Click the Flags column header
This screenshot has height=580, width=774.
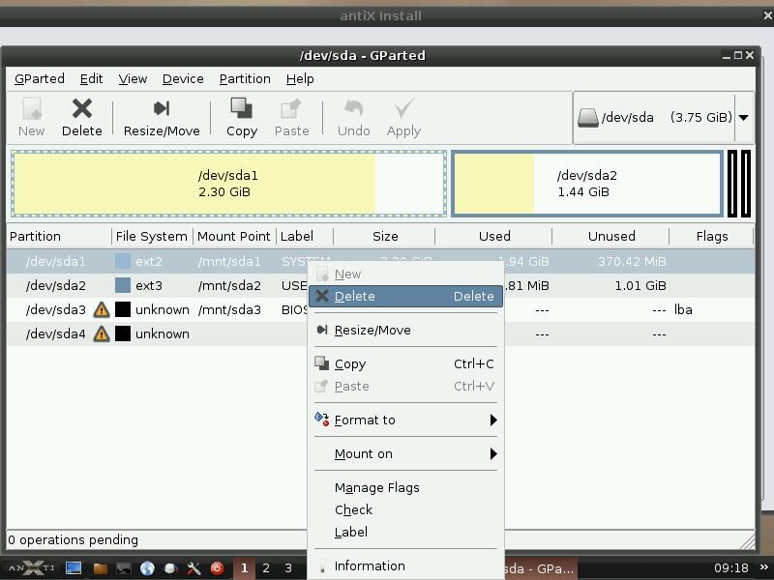(712, 236)
